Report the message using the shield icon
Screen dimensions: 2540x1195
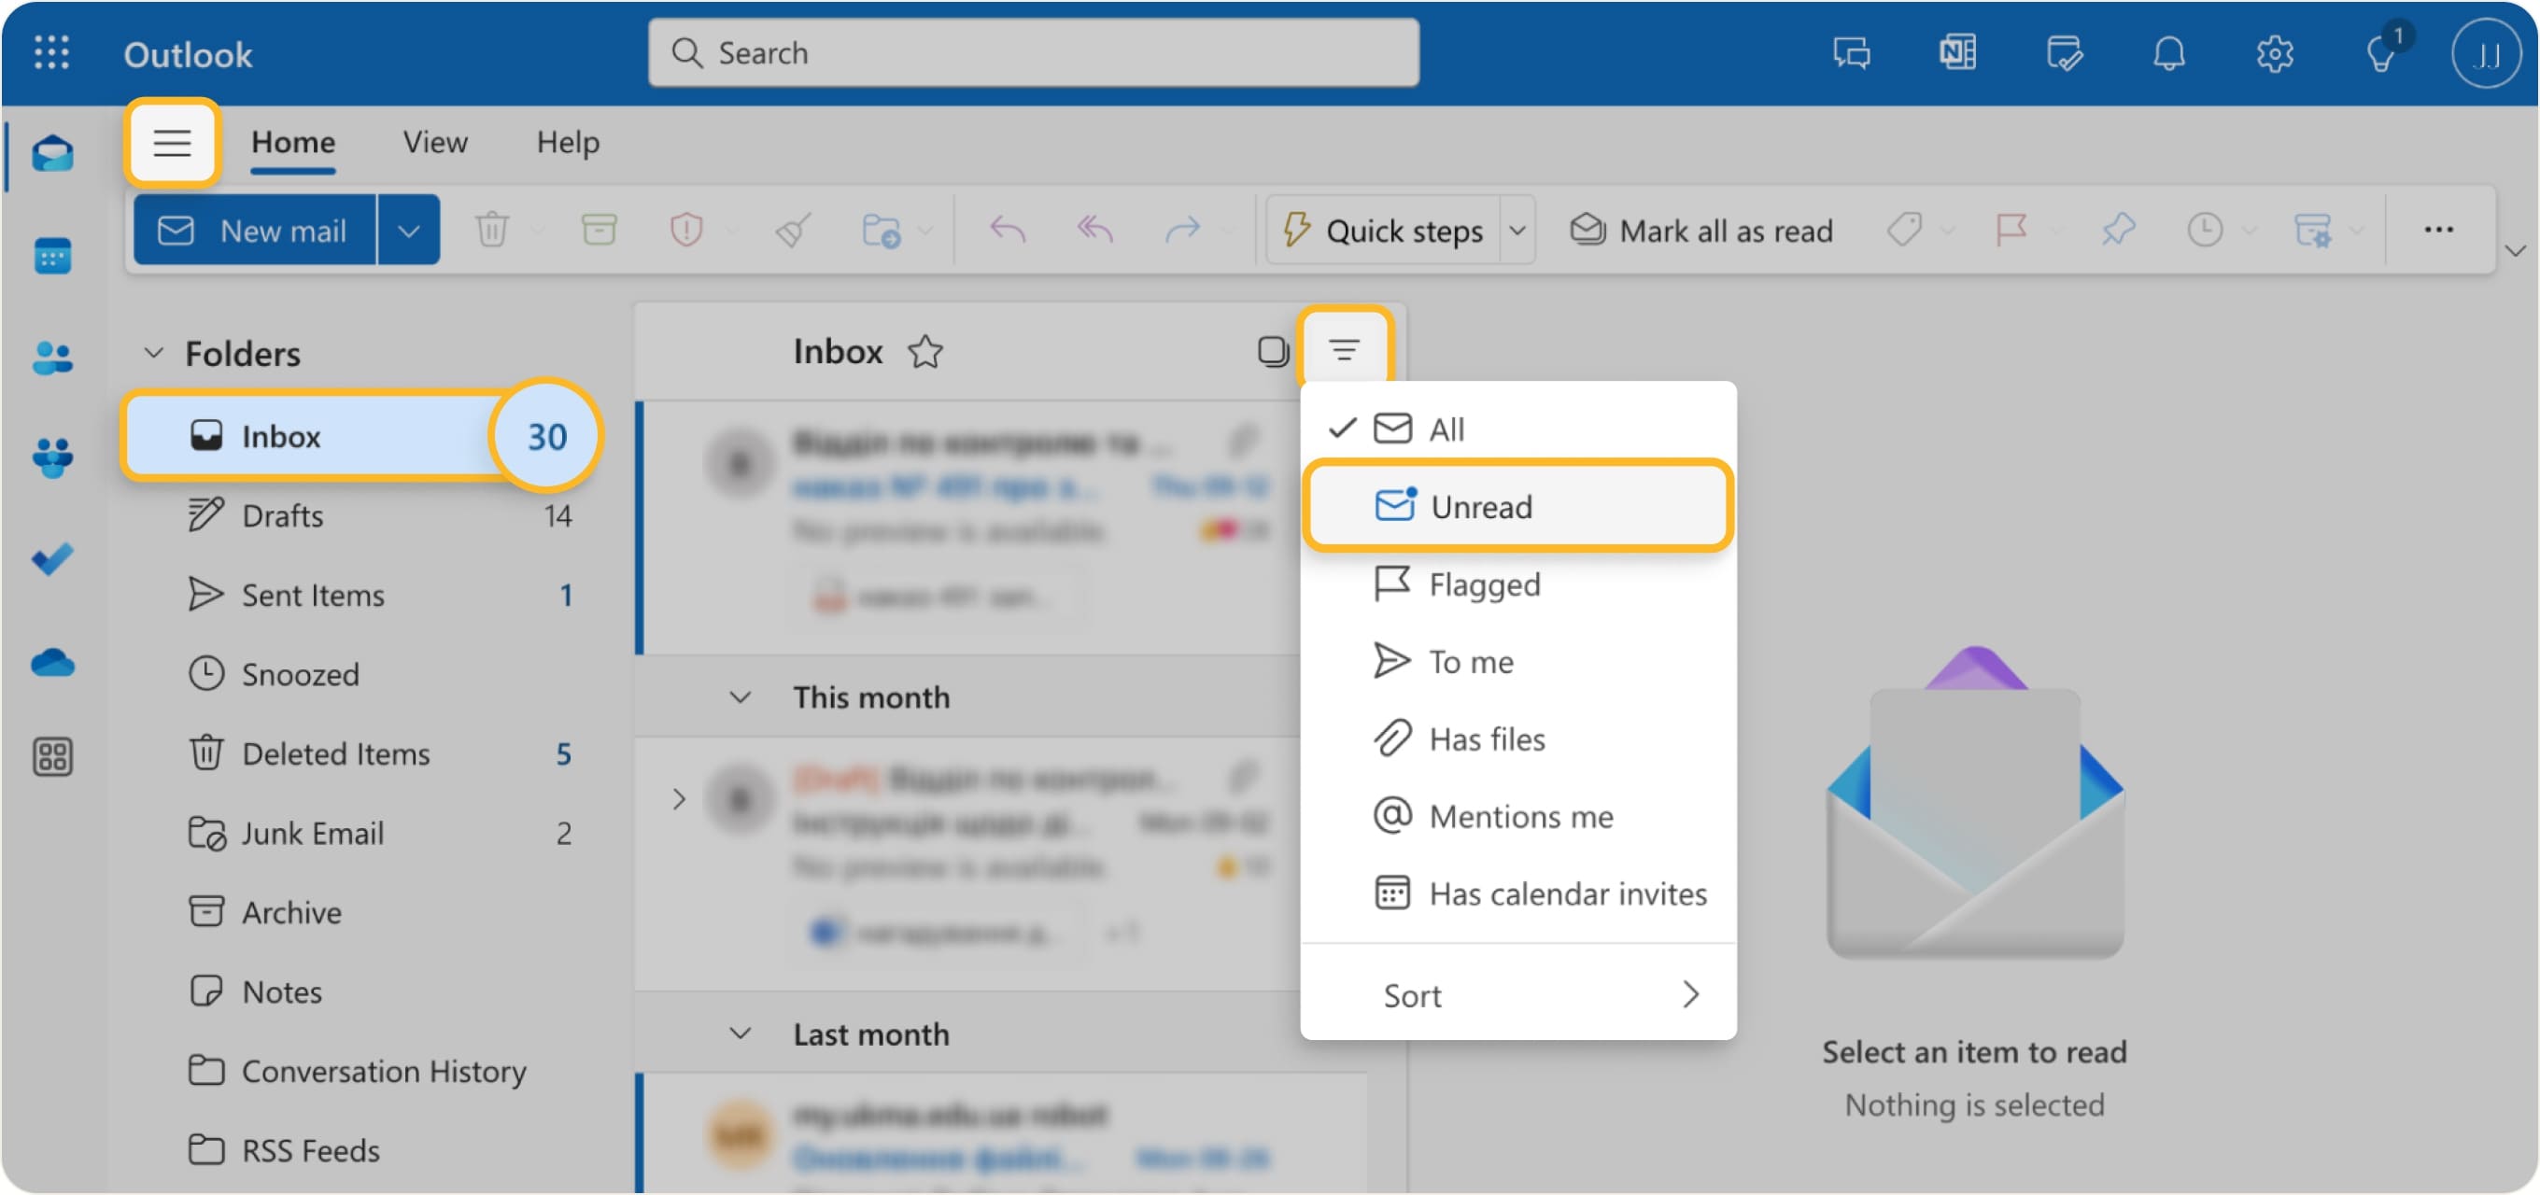687,229
